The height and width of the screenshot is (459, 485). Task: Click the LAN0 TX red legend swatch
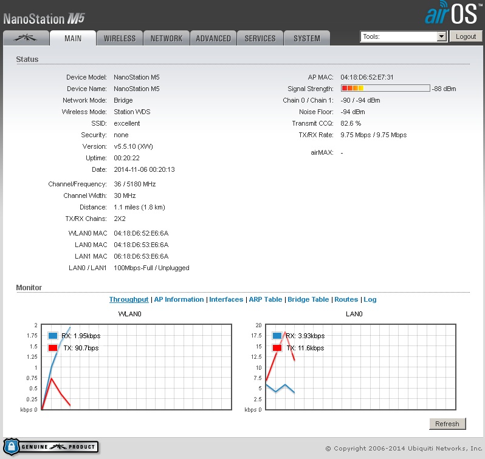coord(277,348)
